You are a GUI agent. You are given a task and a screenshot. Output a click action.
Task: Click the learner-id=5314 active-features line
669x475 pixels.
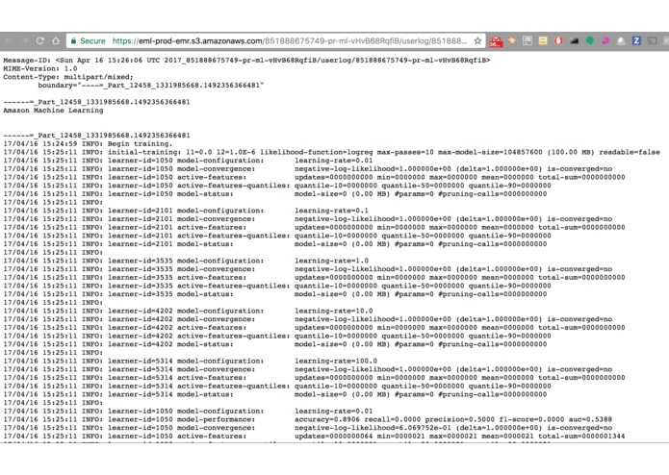point(314,378)
